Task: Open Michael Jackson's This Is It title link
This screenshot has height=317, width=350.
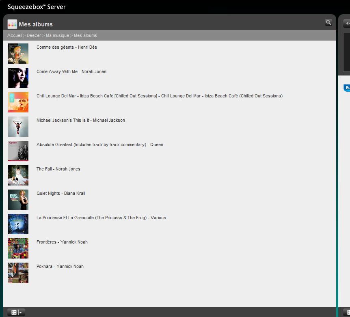Action: tap(81, 121)
